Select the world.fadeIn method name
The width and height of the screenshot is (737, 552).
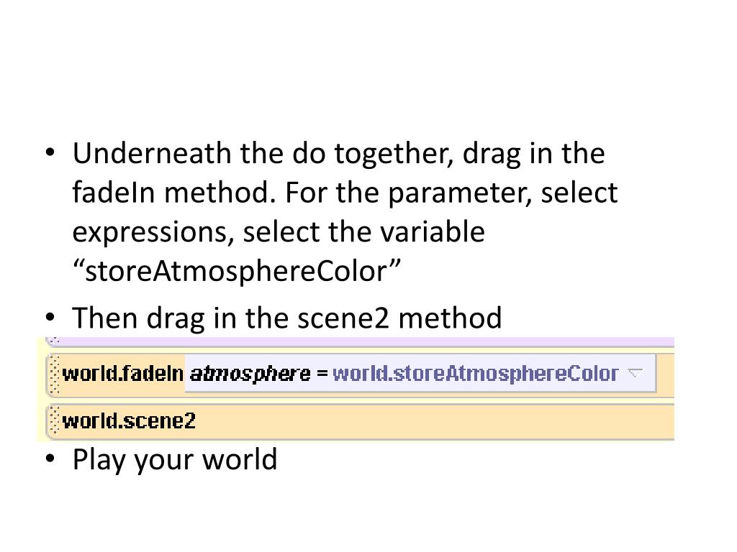click(x=122, y=374)
